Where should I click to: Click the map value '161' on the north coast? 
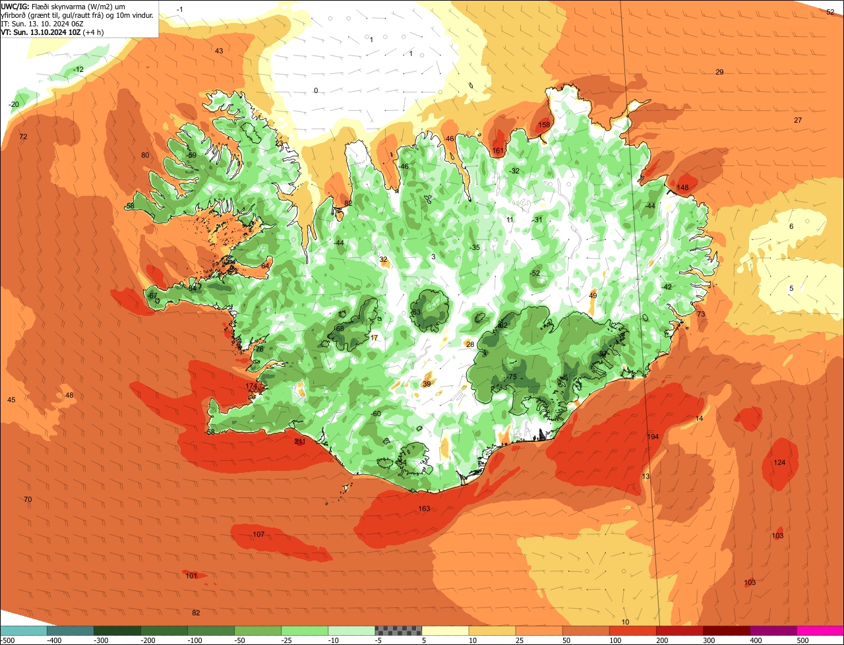(x=498, y=150)
